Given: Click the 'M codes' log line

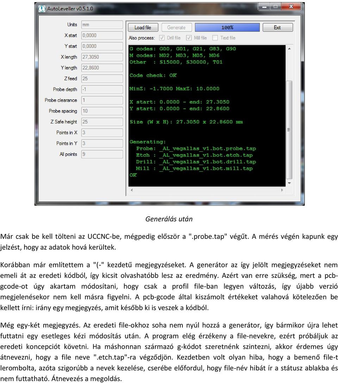Looking at the screenshot, I should click(174, 56).
